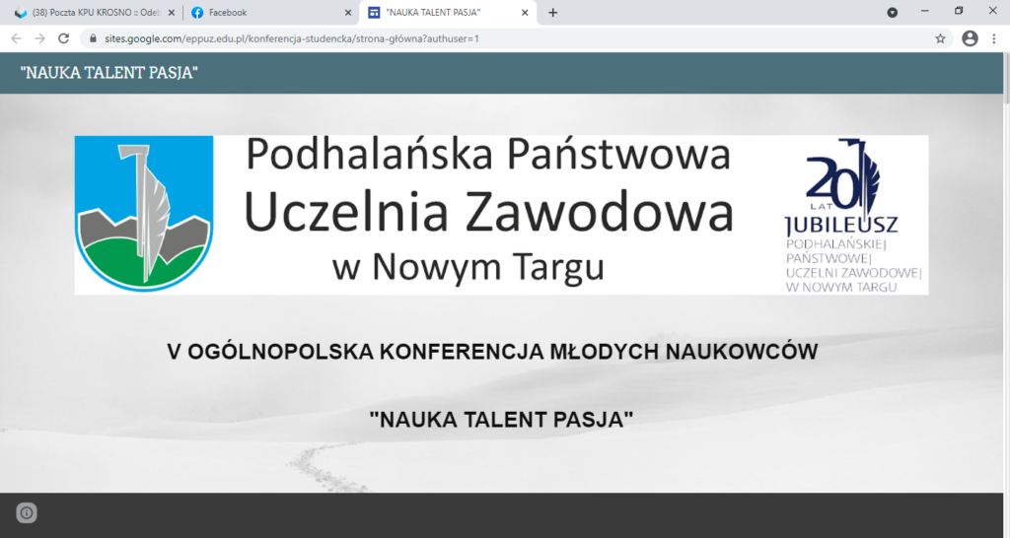This screenshot has height=538, width=1010.
Task: Click the Facebook tab favicon
Action: tap(197, 12)
